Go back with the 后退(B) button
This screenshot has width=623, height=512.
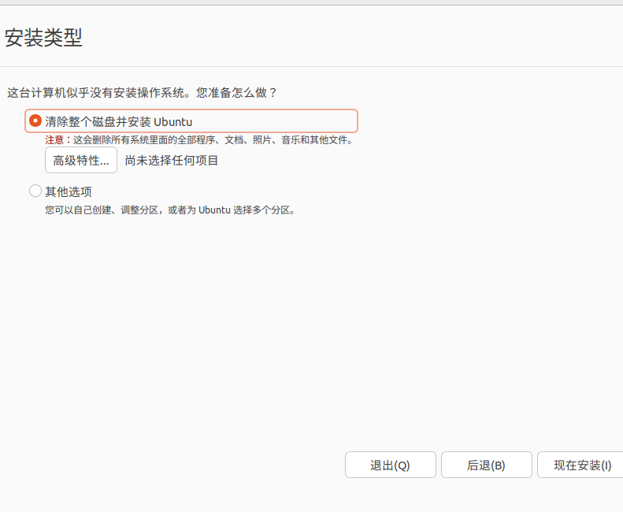(486, 465)
